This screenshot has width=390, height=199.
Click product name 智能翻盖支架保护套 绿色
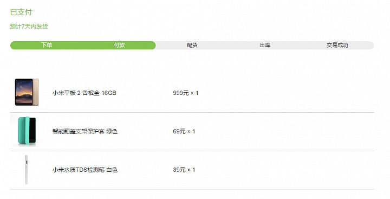pyautogui.click(x=85, y=131)
